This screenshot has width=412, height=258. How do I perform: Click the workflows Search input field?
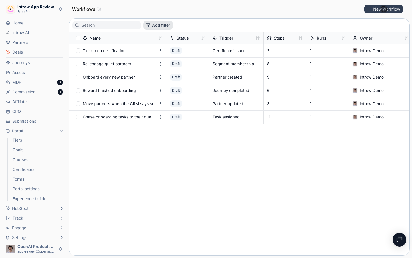107,25
